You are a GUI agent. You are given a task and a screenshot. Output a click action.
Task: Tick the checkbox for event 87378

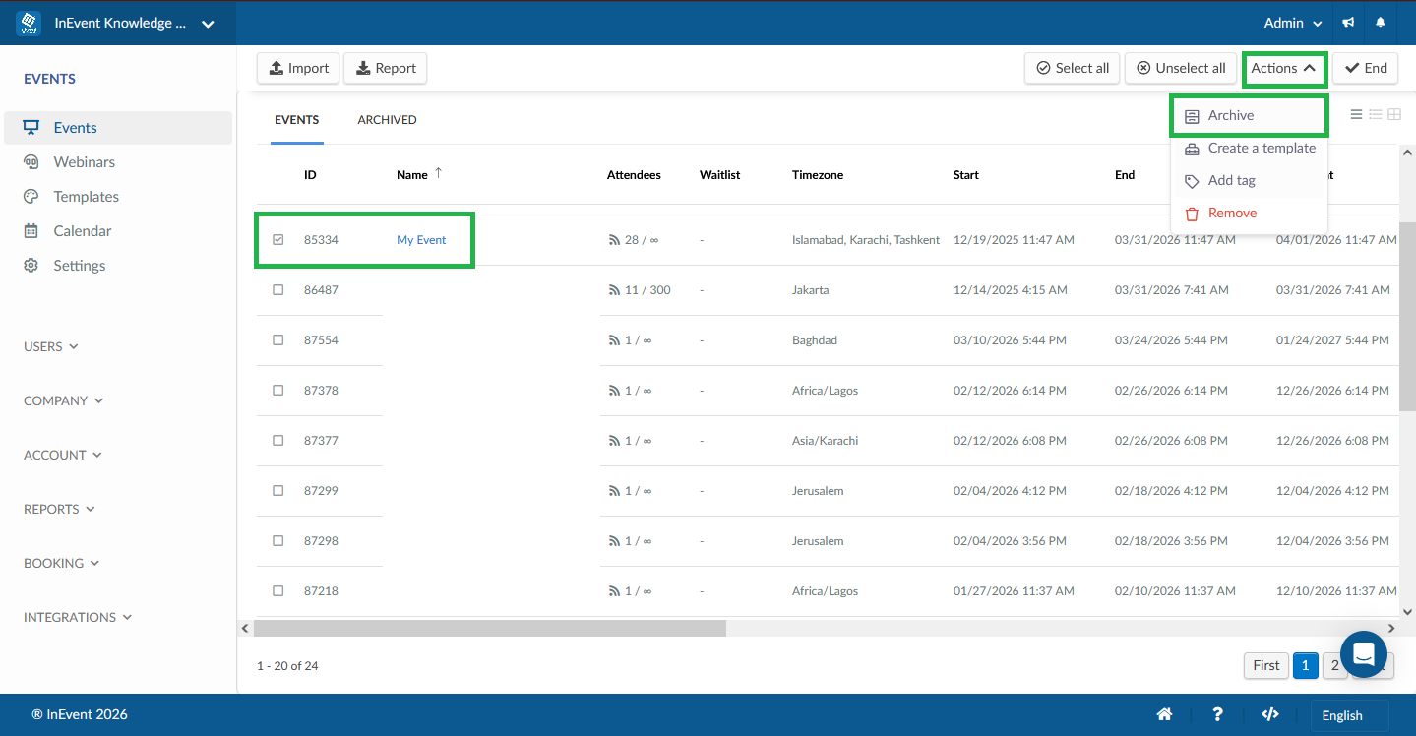tap(278, 391)
